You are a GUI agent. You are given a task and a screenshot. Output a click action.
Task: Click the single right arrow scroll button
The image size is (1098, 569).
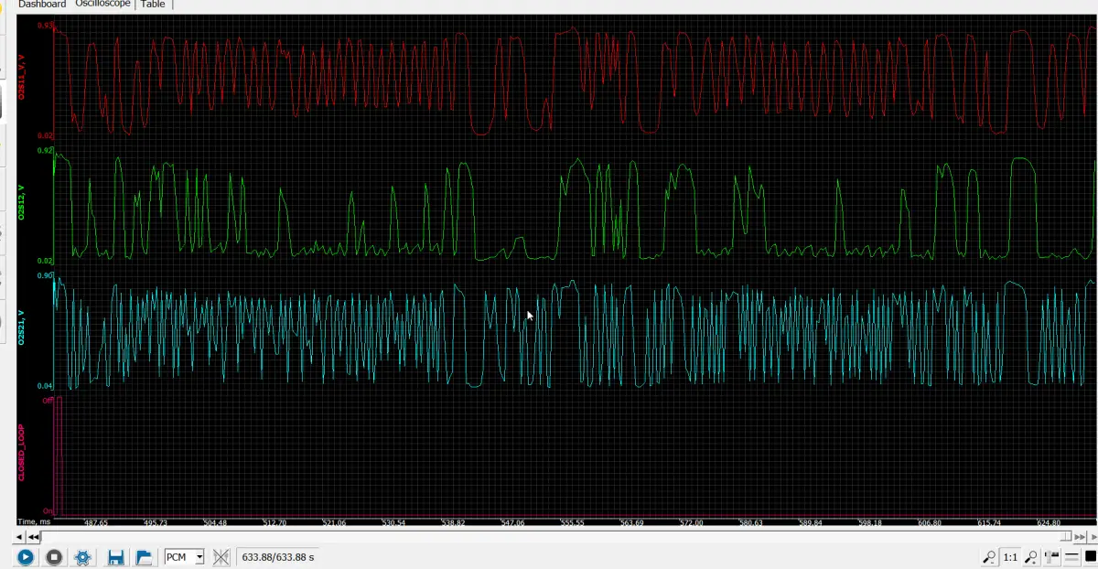click(x=1093, y=537)
